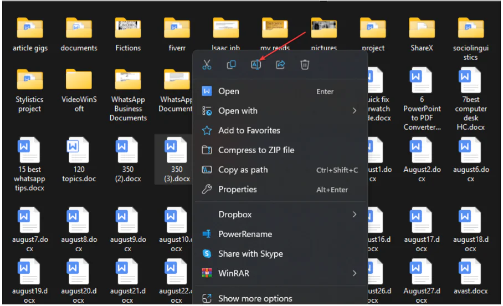503x306 pixels.
Task: Select Open from the context menu
Action: [x=229, y=91]
